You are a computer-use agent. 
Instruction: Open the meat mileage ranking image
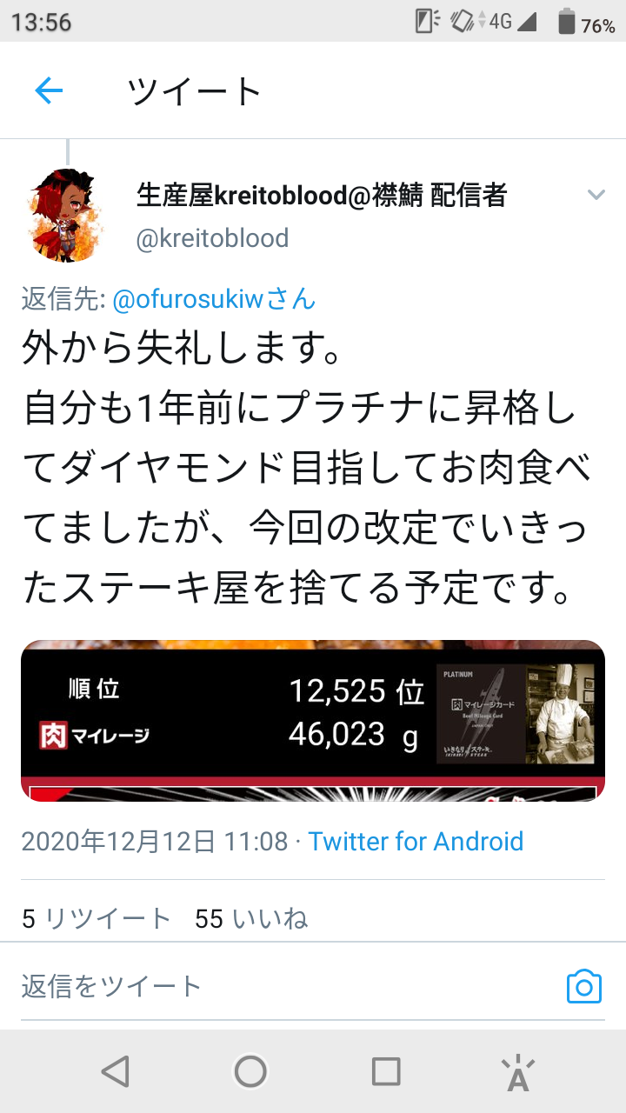pos(313,721)
